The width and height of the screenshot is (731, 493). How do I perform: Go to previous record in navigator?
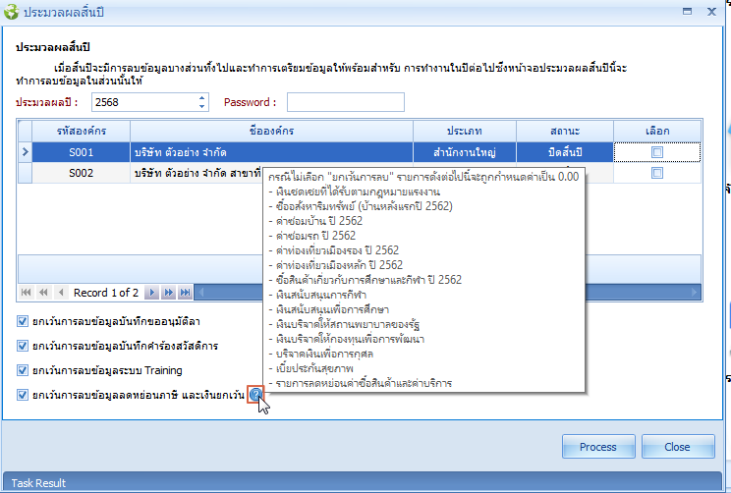(60, 293)
